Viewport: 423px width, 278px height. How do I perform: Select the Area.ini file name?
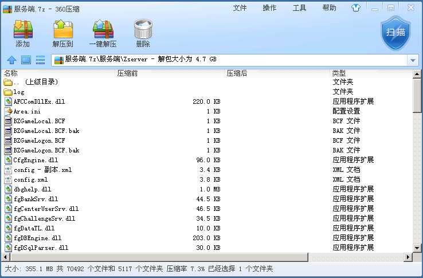tap(27, 111)
